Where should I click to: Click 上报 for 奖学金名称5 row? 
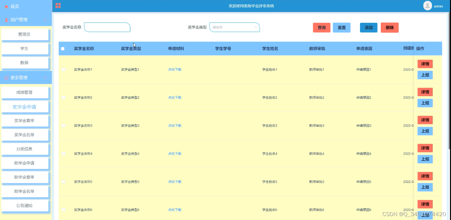[x=425, y=187]
